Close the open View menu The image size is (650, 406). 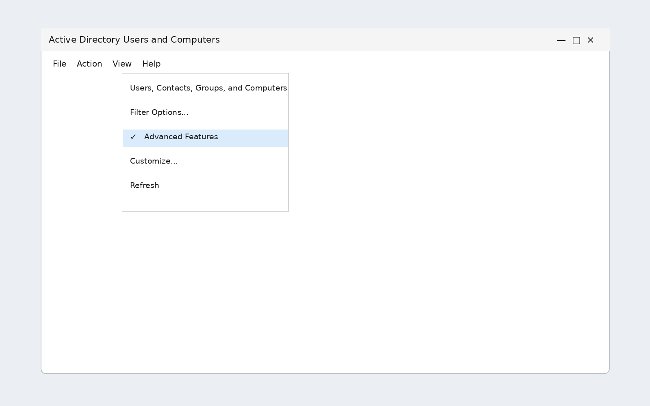tap(122, 64)
